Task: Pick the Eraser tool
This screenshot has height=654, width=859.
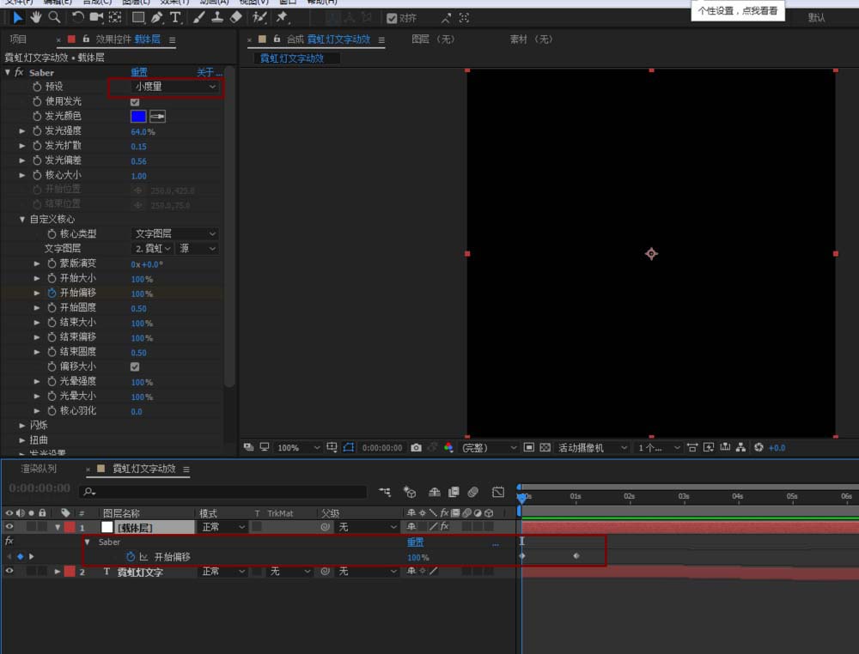Action: pyautogui.click(x=237, y=17)
